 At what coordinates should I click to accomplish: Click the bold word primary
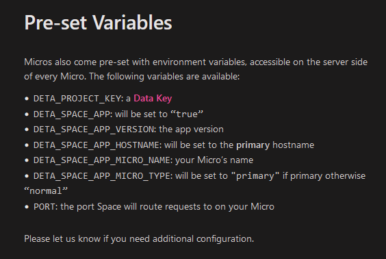[253, 145]
